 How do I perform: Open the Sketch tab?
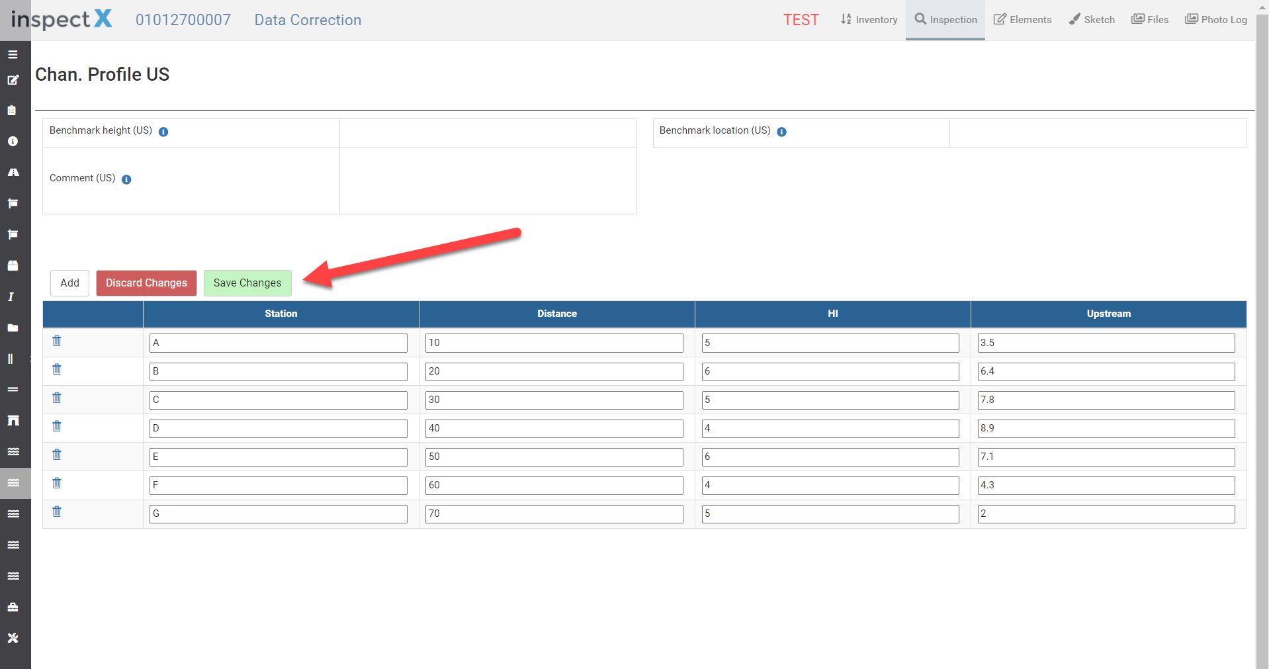(1092, 20)
